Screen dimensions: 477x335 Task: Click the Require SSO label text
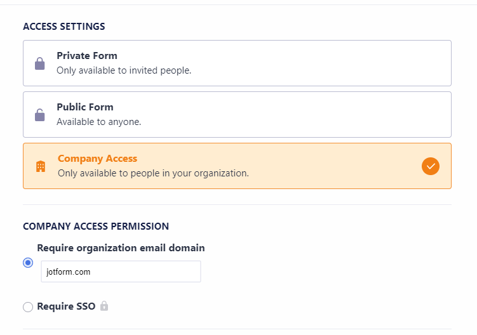[66, 306]
